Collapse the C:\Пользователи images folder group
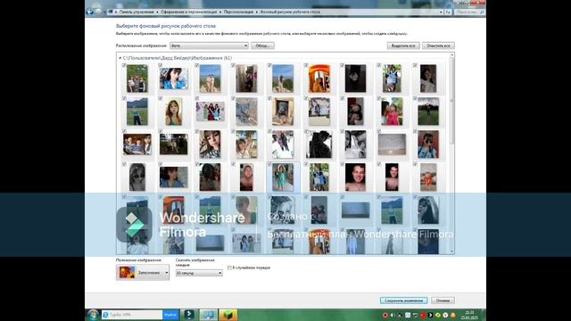Viewport: 571px width, 321px height. (x=120, y=58)
